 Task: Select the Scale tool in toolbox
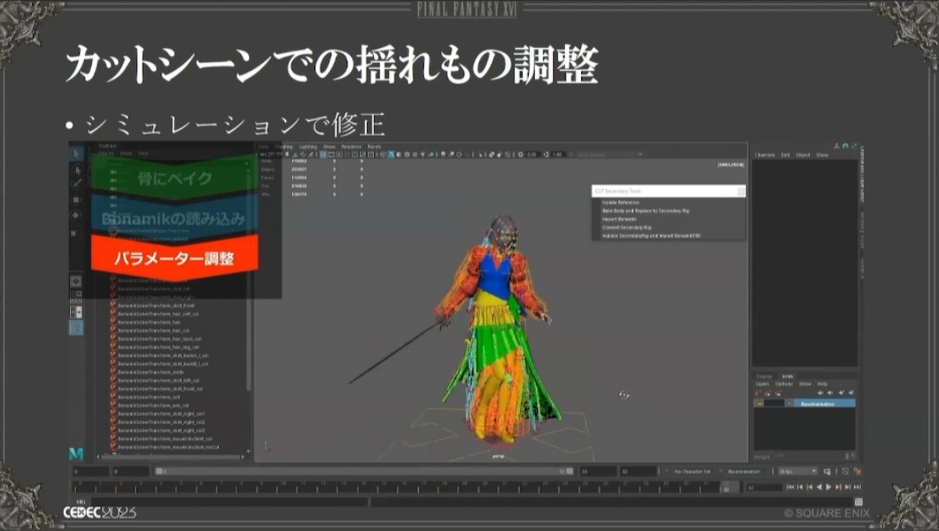coord(76,232)
